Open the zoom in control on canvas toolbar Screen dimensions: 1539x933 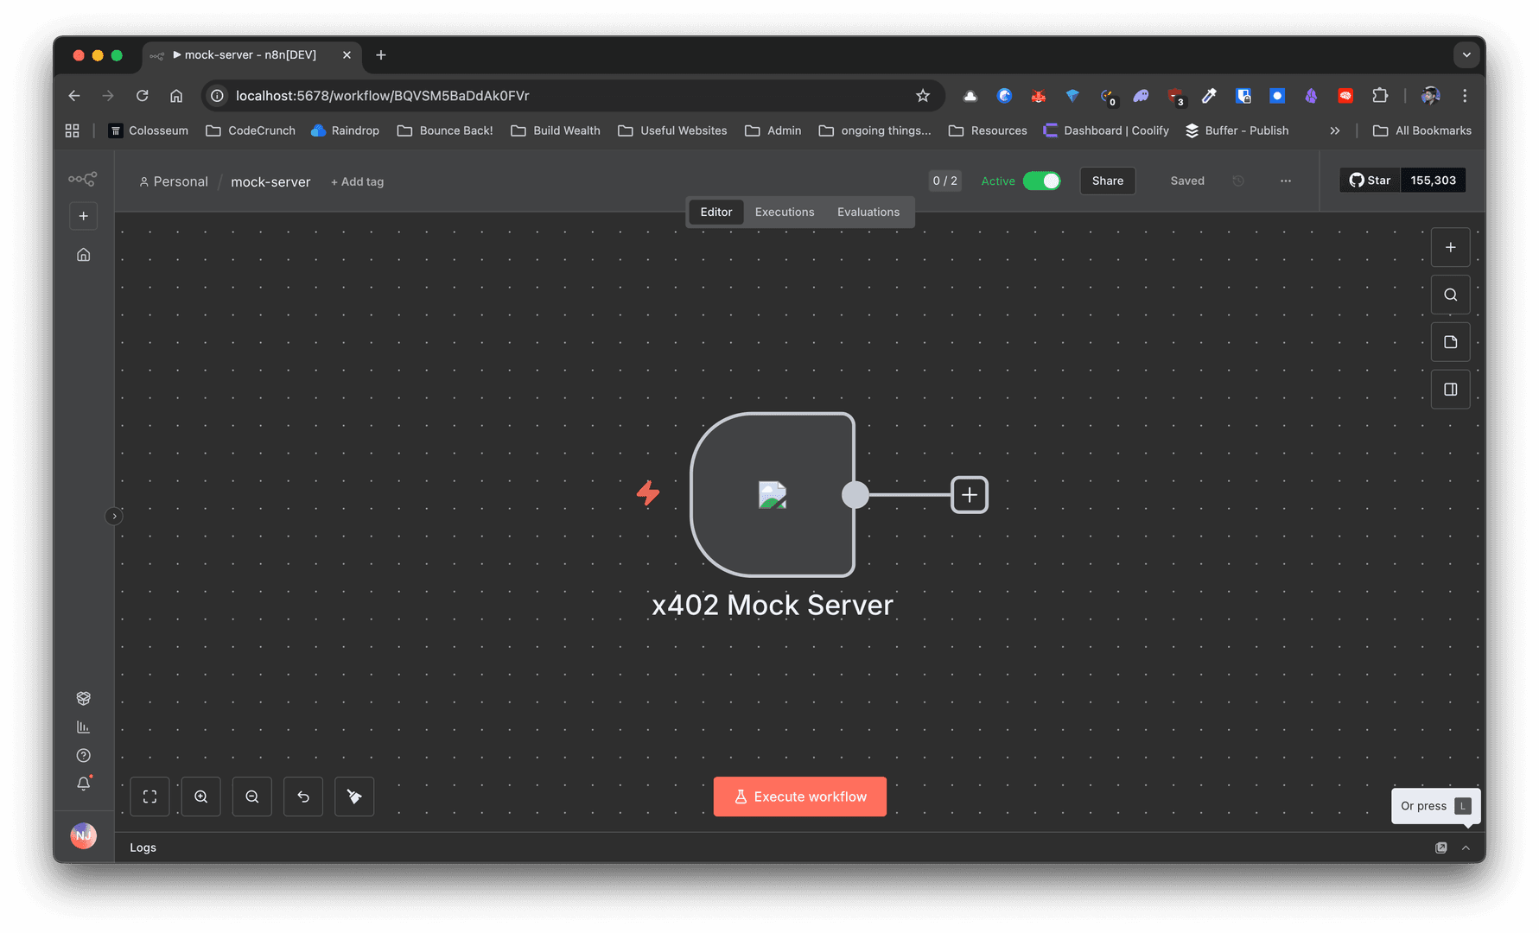[x=200, y=796]
